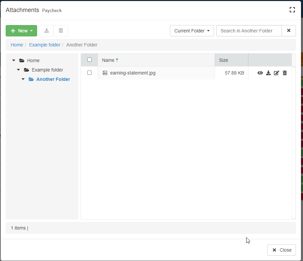Open the New dropdown menu

pyautogui.click(x=21, y=31)
